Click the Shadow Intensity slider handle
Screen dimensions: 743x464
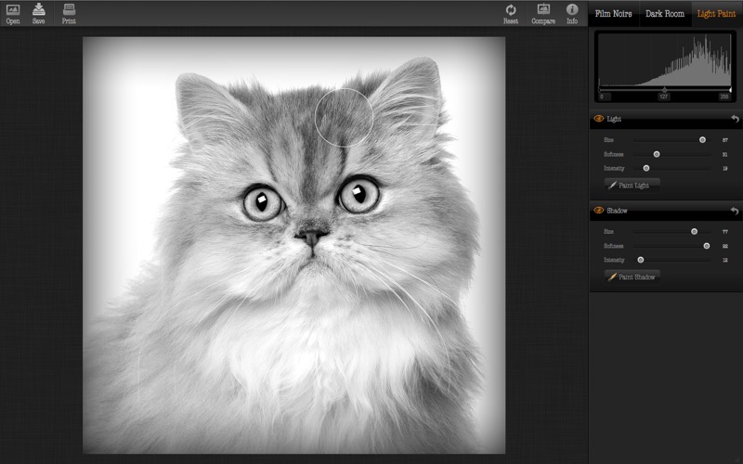click(640, 261)
